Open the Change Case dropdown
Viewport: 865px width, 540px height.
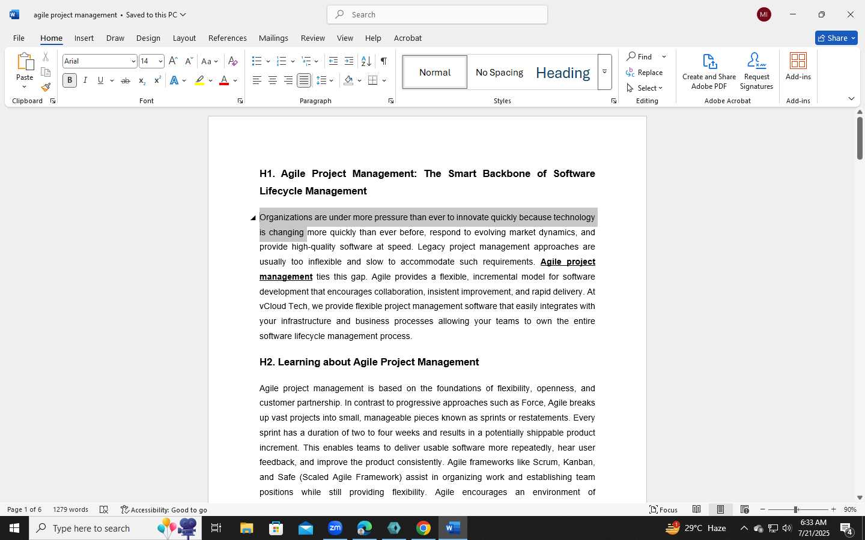210,61
